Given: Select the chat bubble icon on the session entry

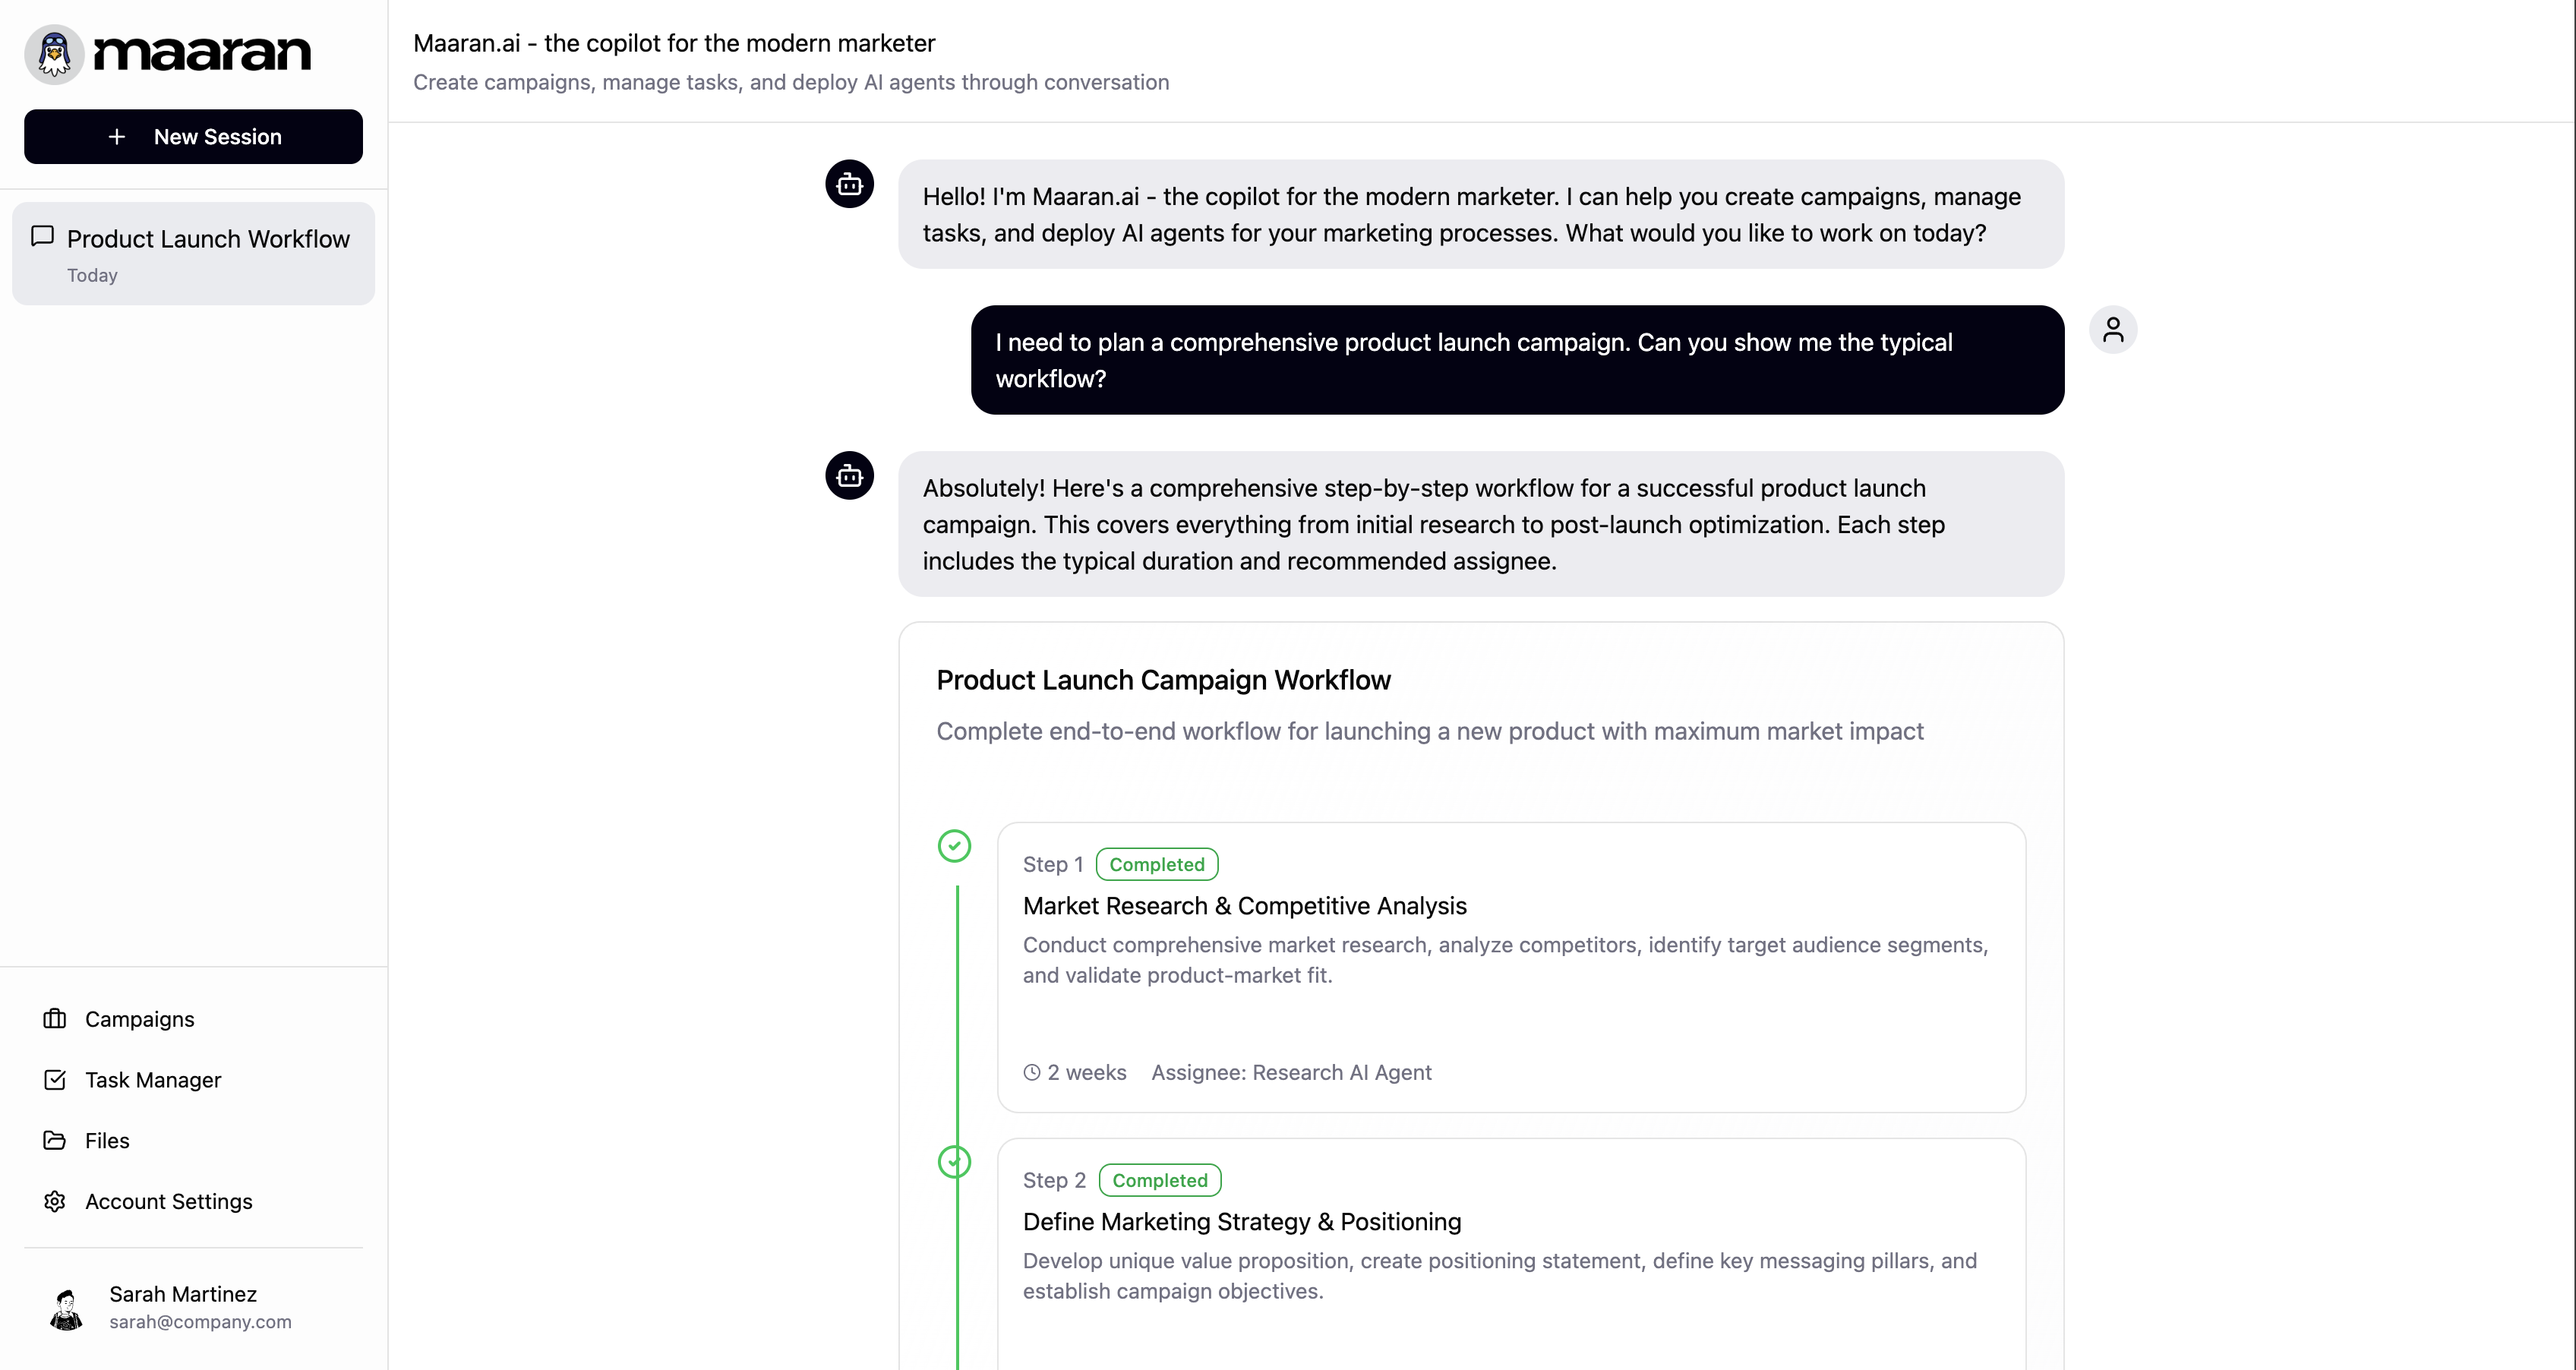Looking at the screenshot, I should point(42,237).
